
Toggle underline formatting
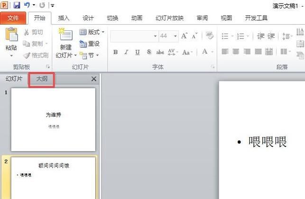[138, 52]
